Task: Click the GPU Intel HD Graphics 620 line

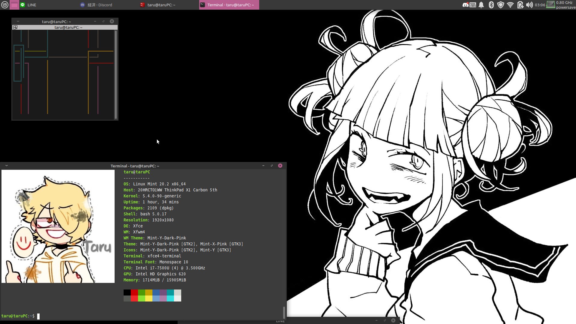Action: click(155, 274)
